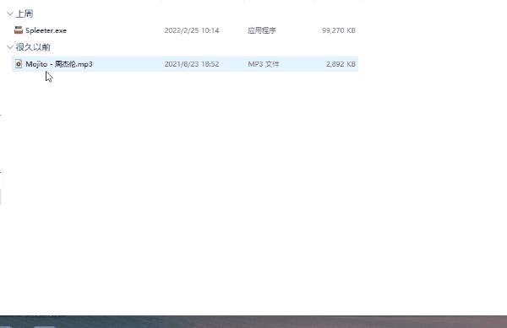Click the 2021/8/23 18:52 modified date
This screenshot has width=507, height=328.
(192, 64)
